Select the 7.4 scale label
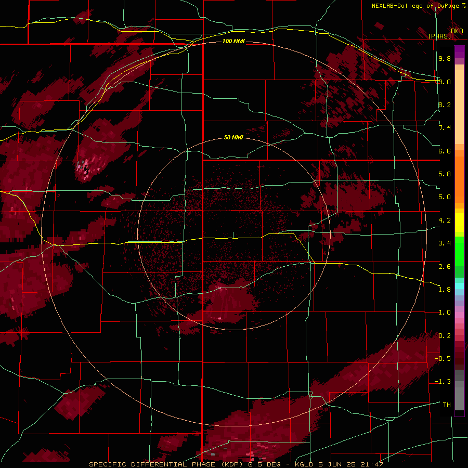Screen dimensions: 468x468 coord(445,128)
